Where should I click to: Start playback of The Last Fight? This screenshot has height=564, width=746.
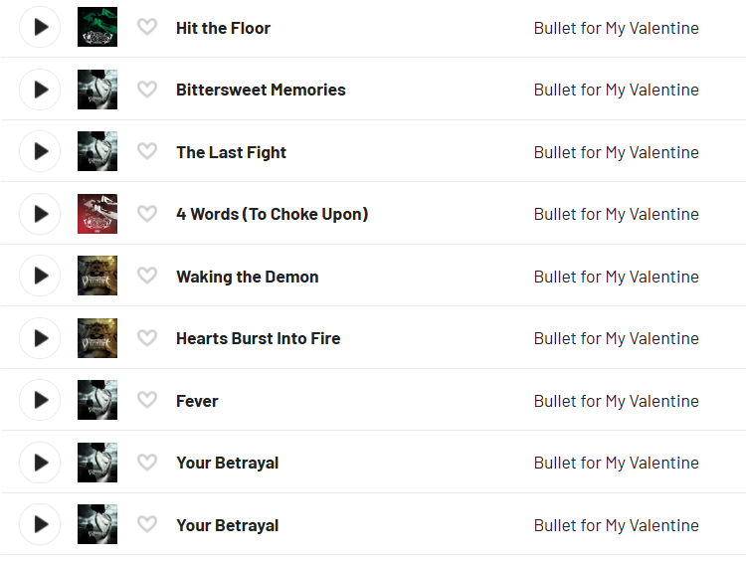[x=40, y=151]
